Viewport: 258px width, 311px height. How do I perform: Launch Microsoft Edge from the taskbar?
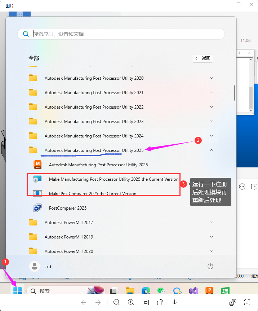pyautogui.click(x=146, y=290)
